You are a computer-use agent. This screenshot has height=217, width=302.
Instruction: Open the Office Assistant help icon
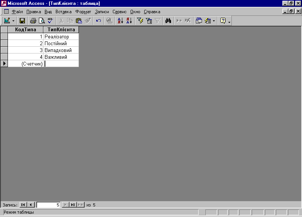pyautogui.click(x=223, y=21)
